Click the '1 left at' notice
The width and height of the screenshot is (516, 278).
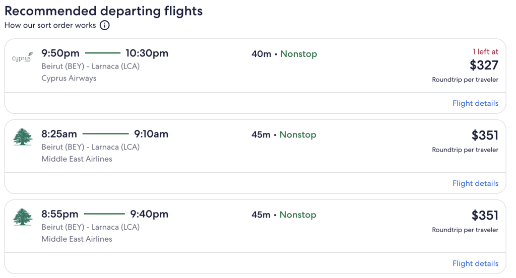click(485, 52)
